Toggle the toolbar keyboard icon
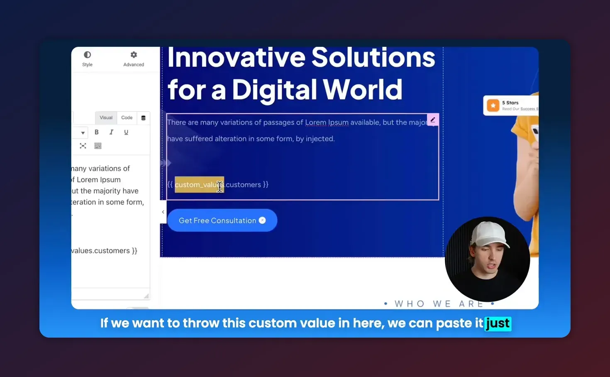The height and width of the screenshot is (377, 610). [98, 146]
